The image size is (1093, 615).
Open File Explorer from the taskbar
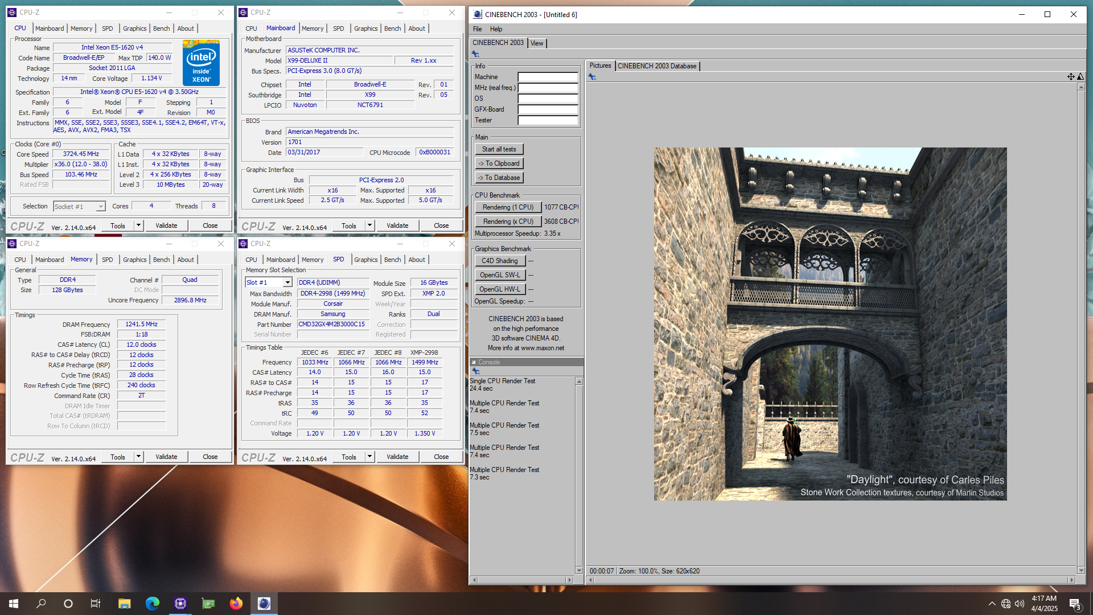coord(124,604)
